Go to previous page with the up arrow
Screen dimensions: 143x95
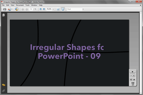click(23, 9)
